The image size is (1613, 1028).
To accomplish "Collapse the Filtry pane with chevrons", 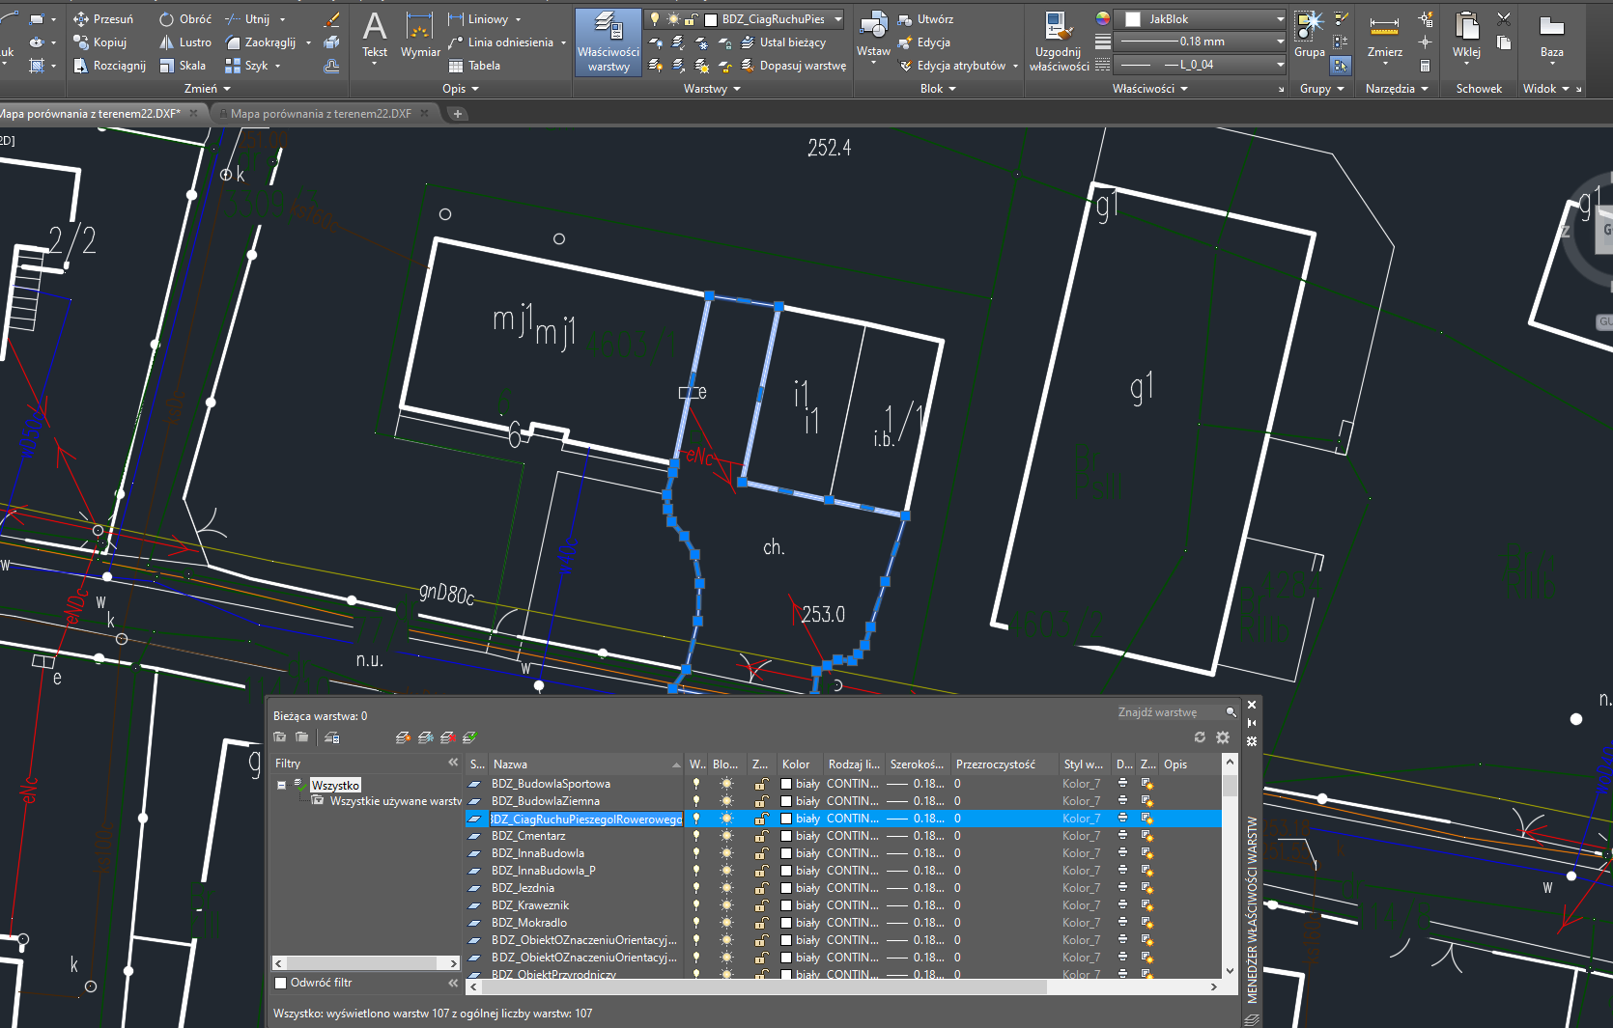I will (x=453, y=763).
